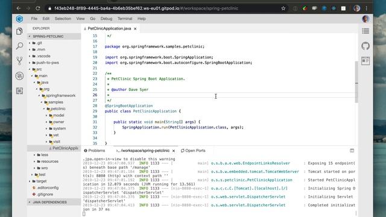Open the Debug view icon
Image resolution: width=386 pixels, height=217 pixels.
pyautogui.click(x=19, y=76)
